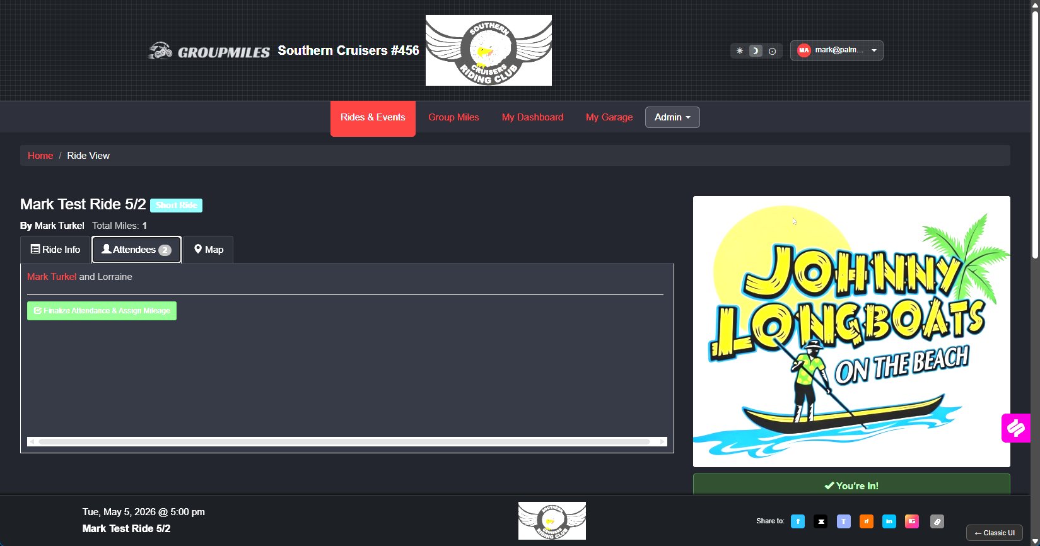Viewport: 1040px width, 546px height.
Task: Switch to the light theme sun icon
Action: tap(740, 50)
